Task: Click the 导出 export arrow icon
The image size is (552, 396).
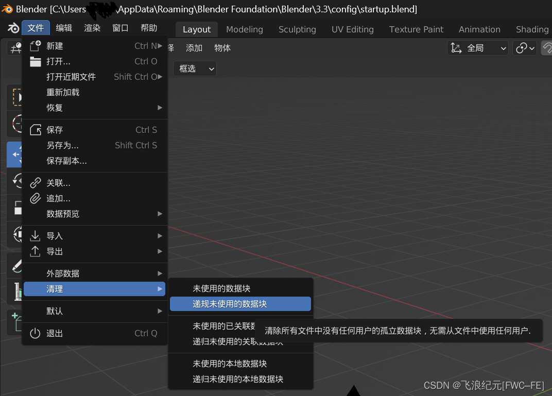Action: tap(35, 251)
